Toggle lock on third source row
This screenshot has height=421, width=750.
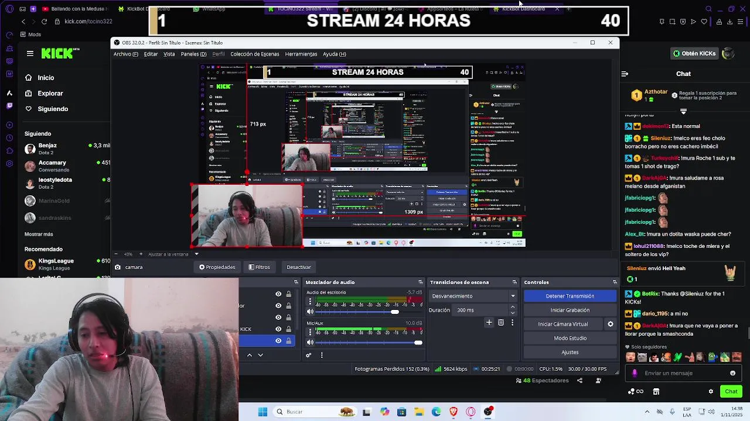point(288,318)
